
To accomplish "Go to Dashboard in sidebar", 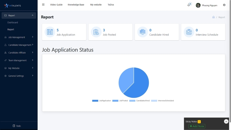I will 13,23.
